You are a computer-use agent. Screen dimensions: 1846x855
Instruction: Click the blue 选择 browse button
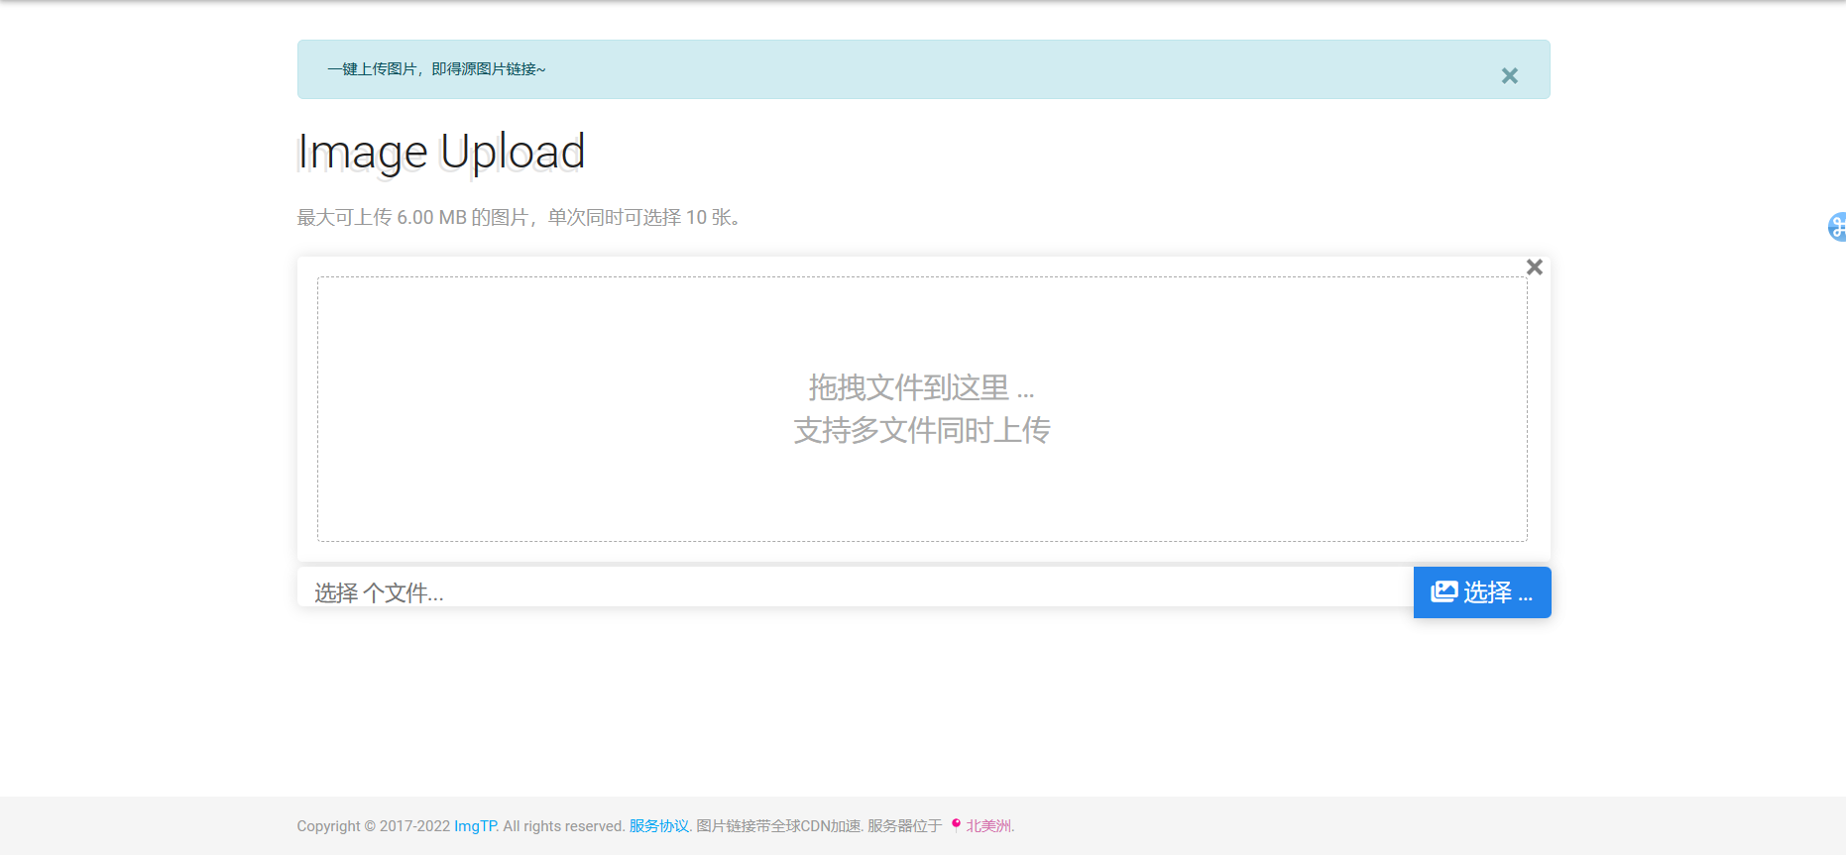1482,592
